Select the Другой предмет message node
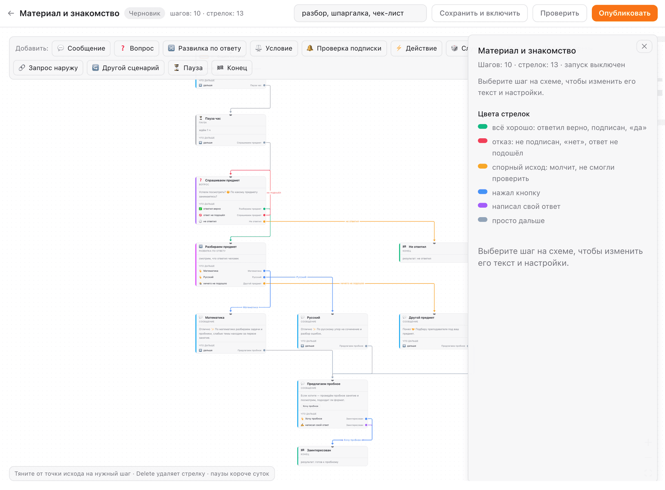This screenshot has width=665, height=490. click(x=433, y=331)
